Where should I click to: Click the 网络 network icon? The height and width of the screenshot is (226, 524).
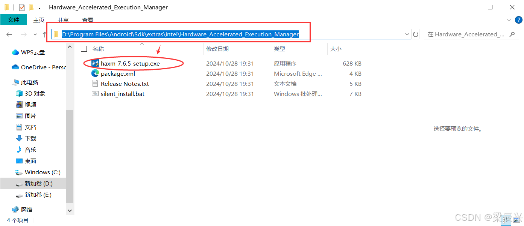tap(15, 210)
